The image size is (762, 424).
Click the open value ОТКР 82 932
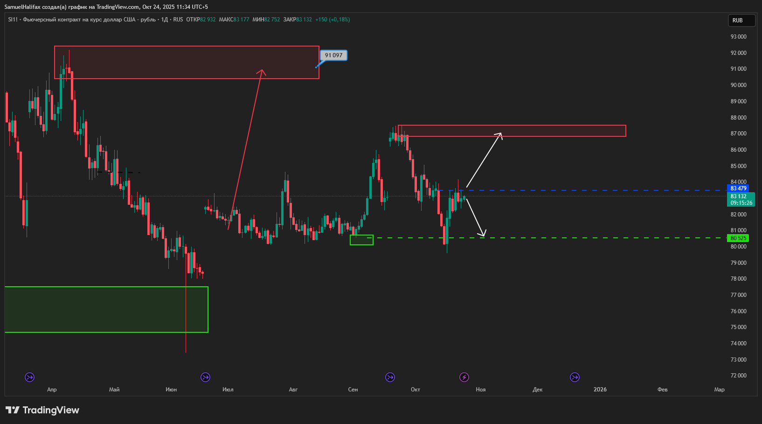coord(201,20)
